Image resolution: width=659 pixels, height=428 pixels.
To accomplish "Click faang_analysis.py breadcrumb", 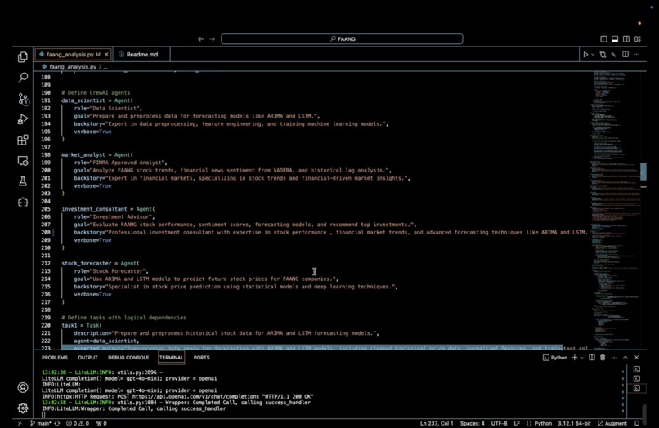I will [73, 67].
